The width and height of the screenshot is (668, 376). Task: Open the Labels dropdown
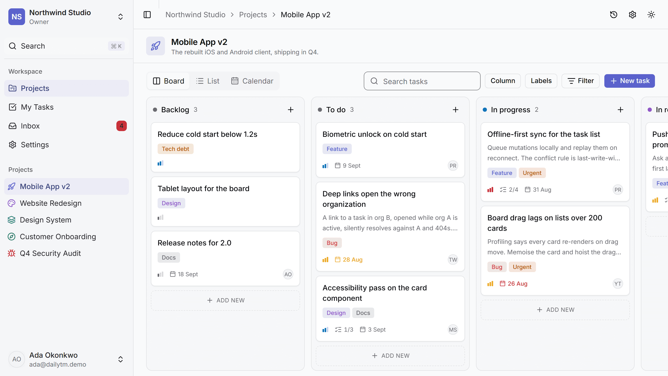(x=541, y=81)
